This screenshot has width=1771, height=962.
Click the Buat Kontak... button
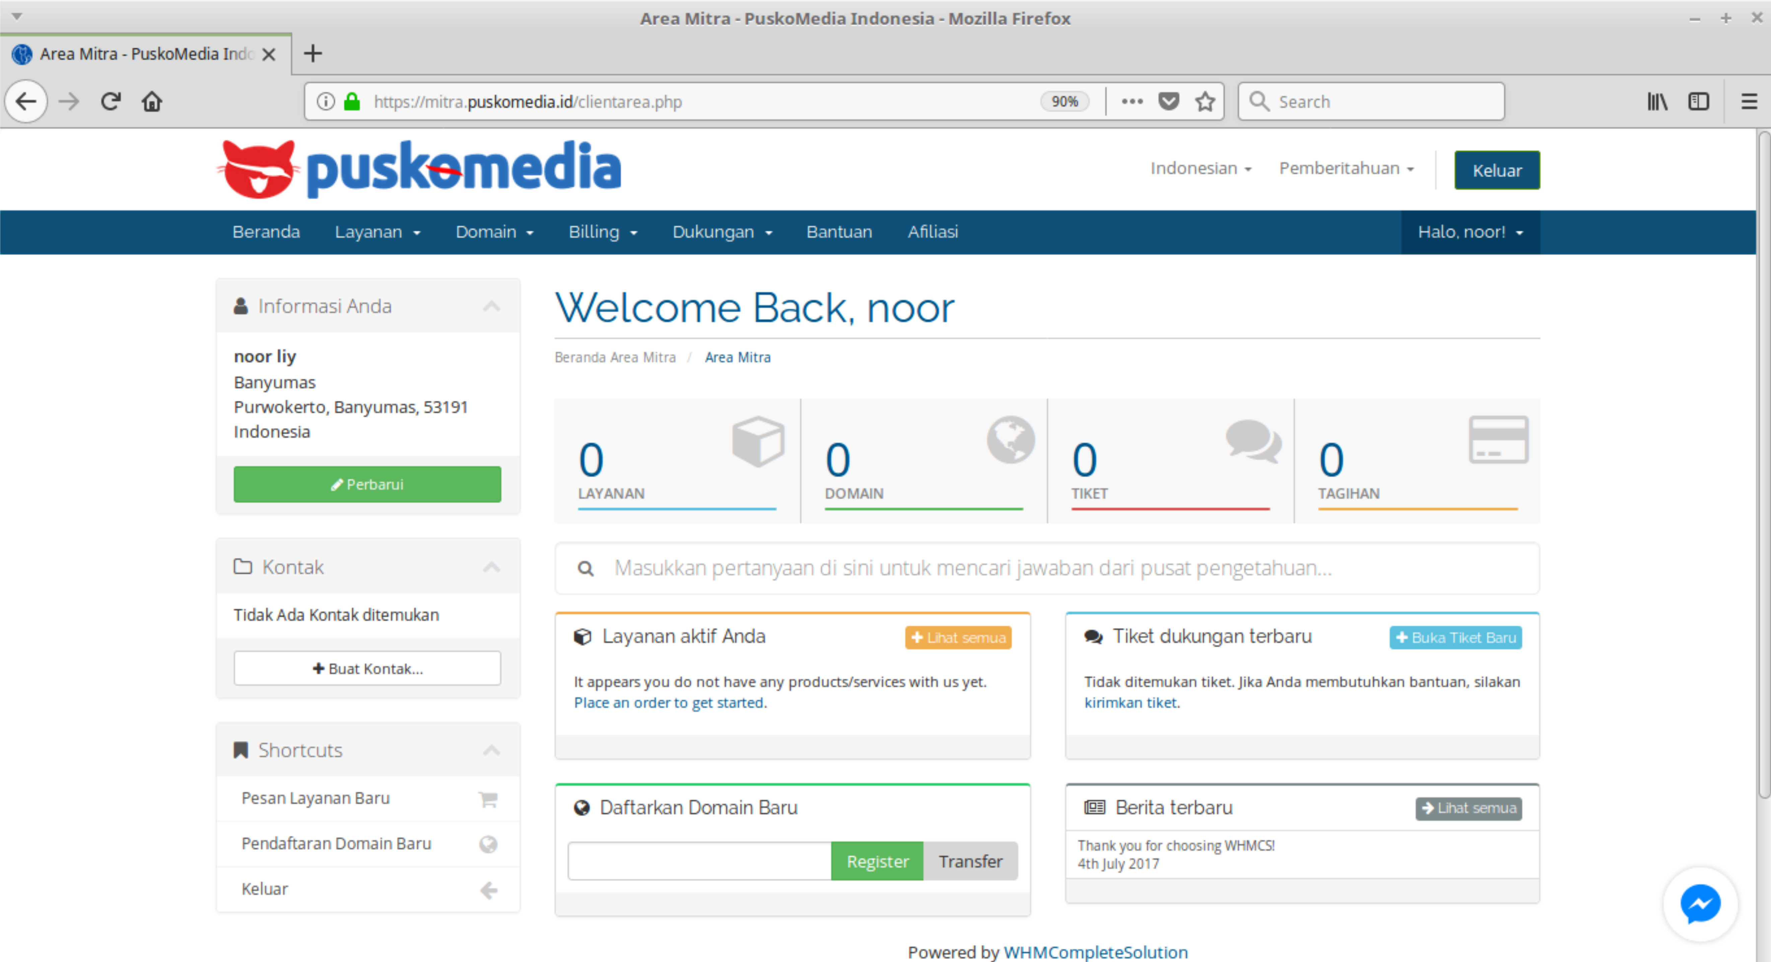point(367,669)
